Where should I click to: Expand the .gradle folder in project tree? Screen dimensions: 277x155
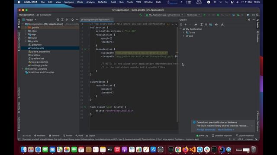26,28
